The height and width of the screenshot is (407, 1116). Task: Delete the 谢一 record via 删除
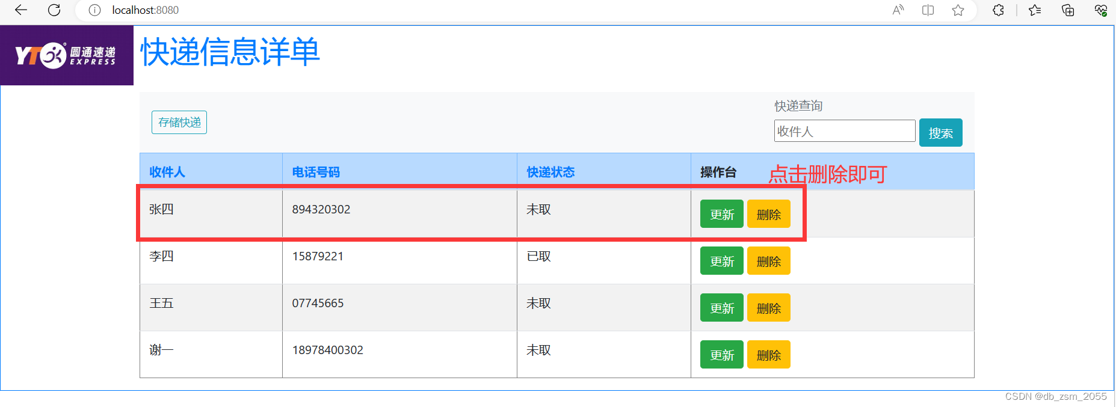coord(768,355)
